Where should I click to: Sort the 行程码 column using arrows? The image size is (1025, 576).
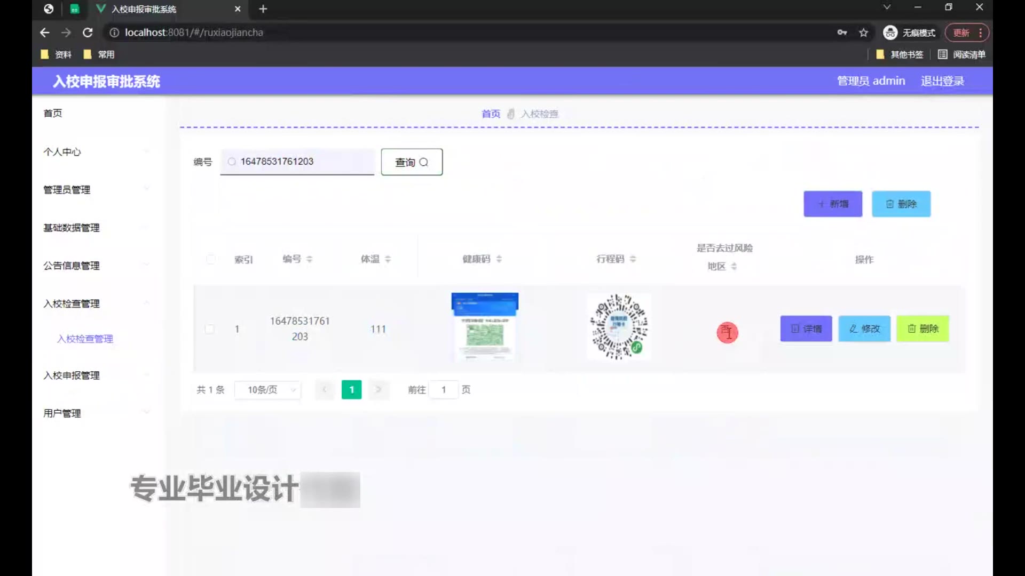click(x=633, y=259)
